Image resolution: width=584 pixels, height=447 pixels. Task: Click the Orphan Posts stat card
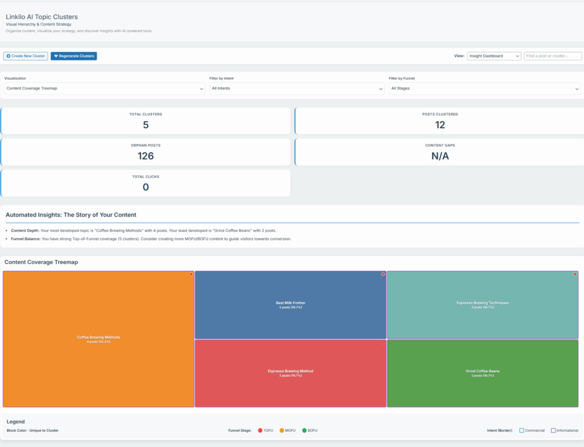145,152
